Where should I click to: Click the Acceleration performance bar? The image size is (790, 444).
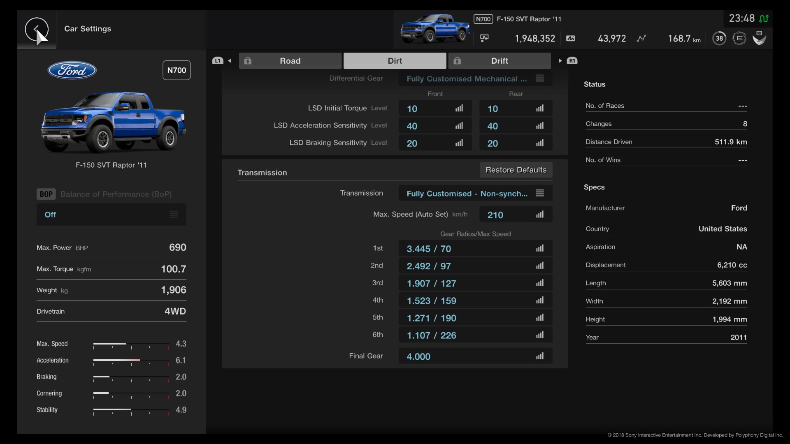(x=131, y=361)
